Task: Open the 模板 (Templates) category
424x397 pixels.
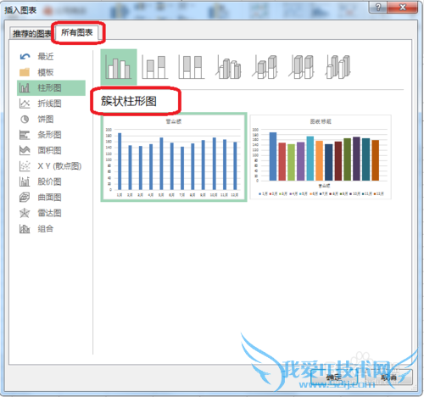Action: 51,72
